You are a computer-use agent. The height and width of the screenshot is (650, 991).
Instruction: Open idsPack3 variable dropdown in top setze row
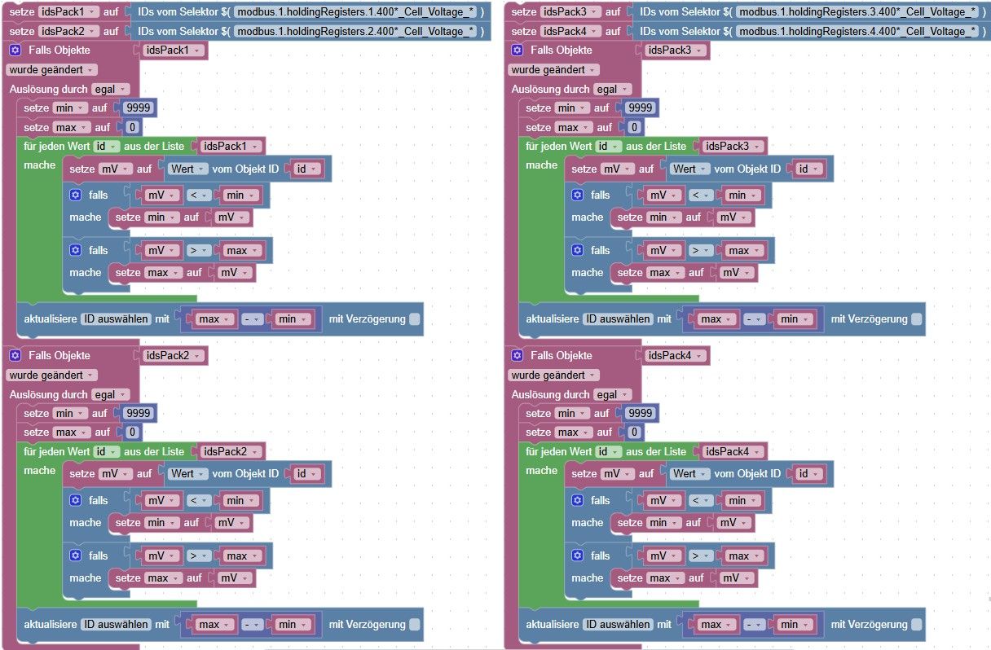click(571, 12)
